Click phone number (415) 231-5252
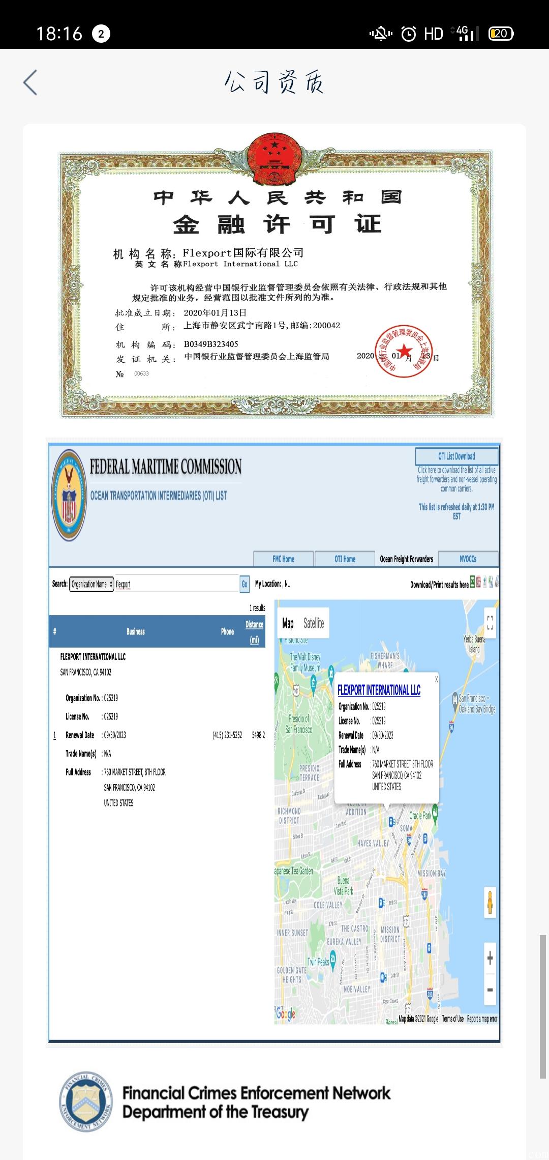This screenshot has width=549, height=1160. pos(227,735)
